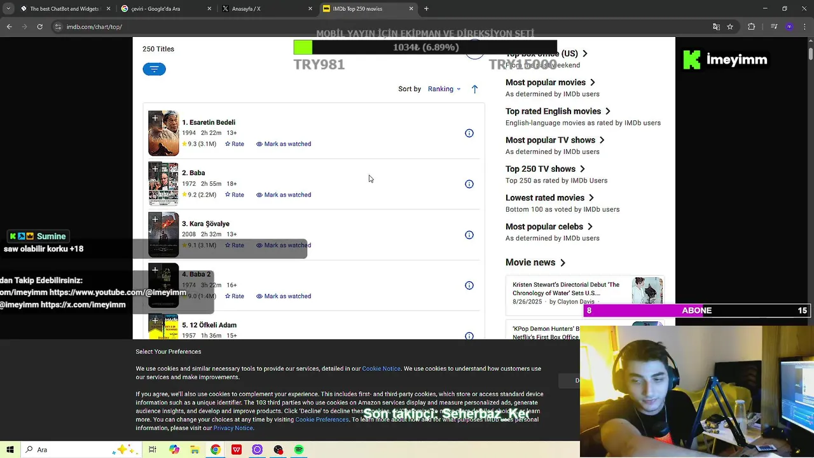This screenshot has width=814, height=458.
Task: Show info for Baba 2
Action: (x=469, y=286)
